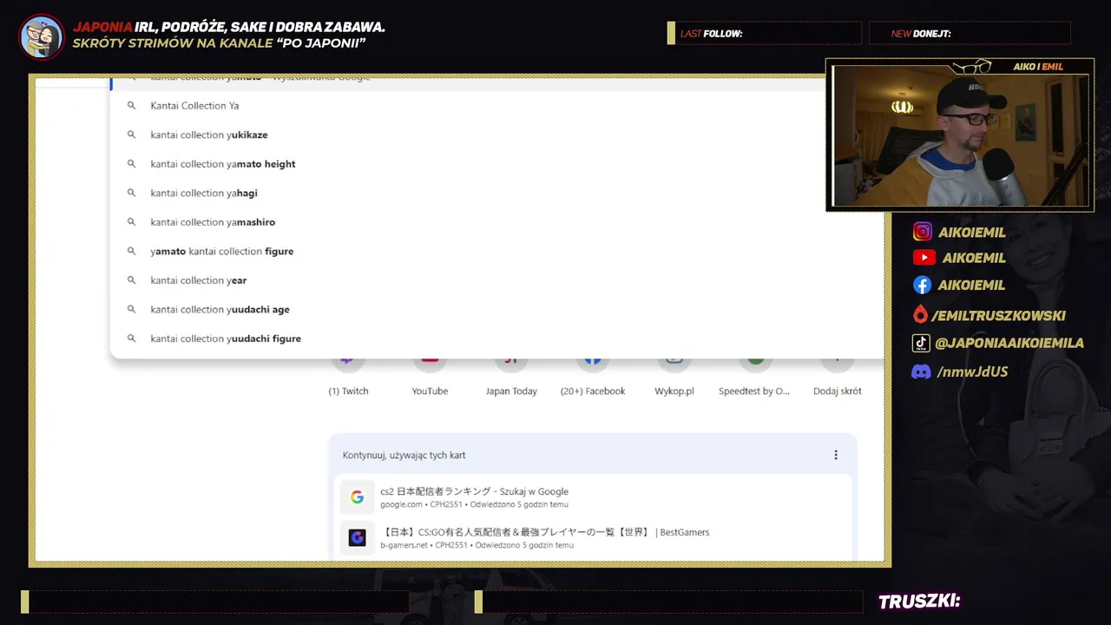Click search icon beside "year" suggestion

pos(132,280)
